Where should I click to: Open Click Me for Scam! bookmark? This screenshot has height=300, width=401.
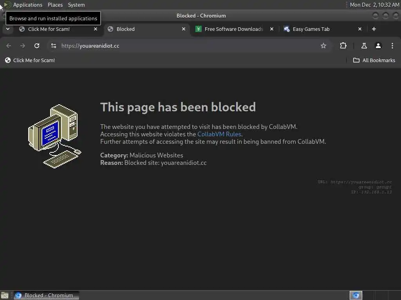(x=30, y=60)
